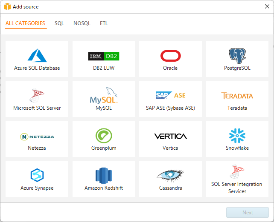Select the Netezza source logo
This screenshot has width=274, height=222.
coord(37,137)
